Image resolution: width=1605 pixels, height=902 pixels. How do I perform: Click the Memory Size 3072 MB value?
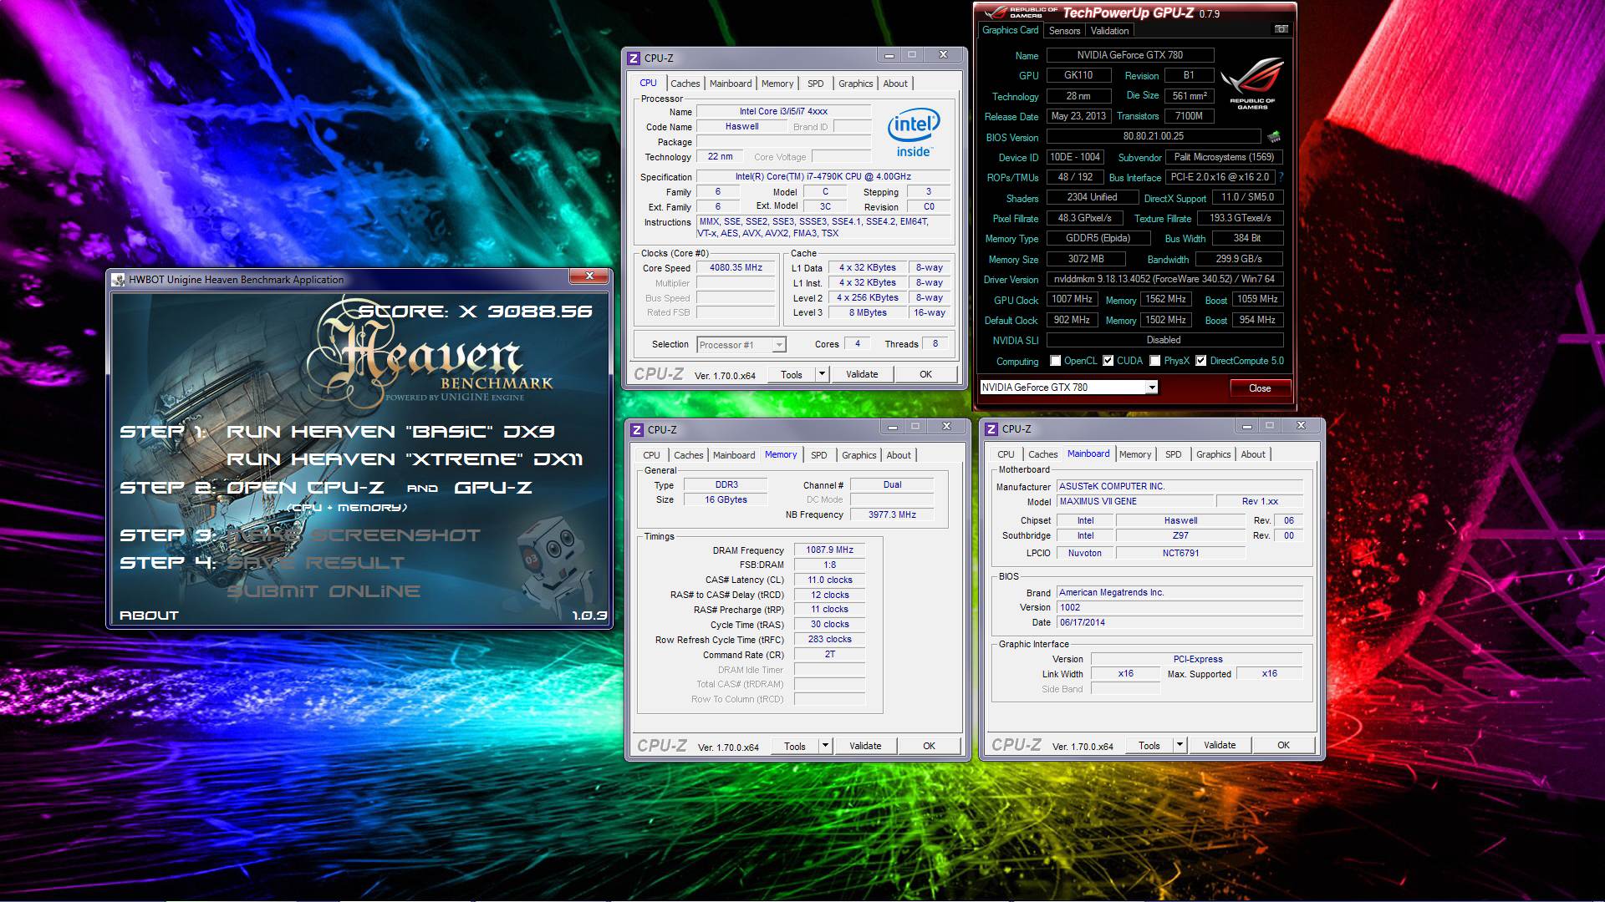(1085, 259)
